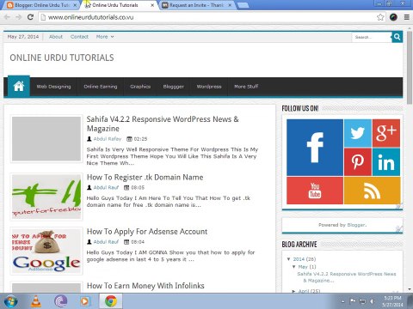Open the Google Adsense post thumbnail
This screenshot has width=413, height=309.
pos(46,251)
